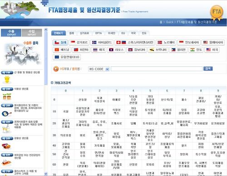The height and width of the screenshot is (176, 227).
Task: Open the HS CODE dropdown
Action: pos(99,69)
